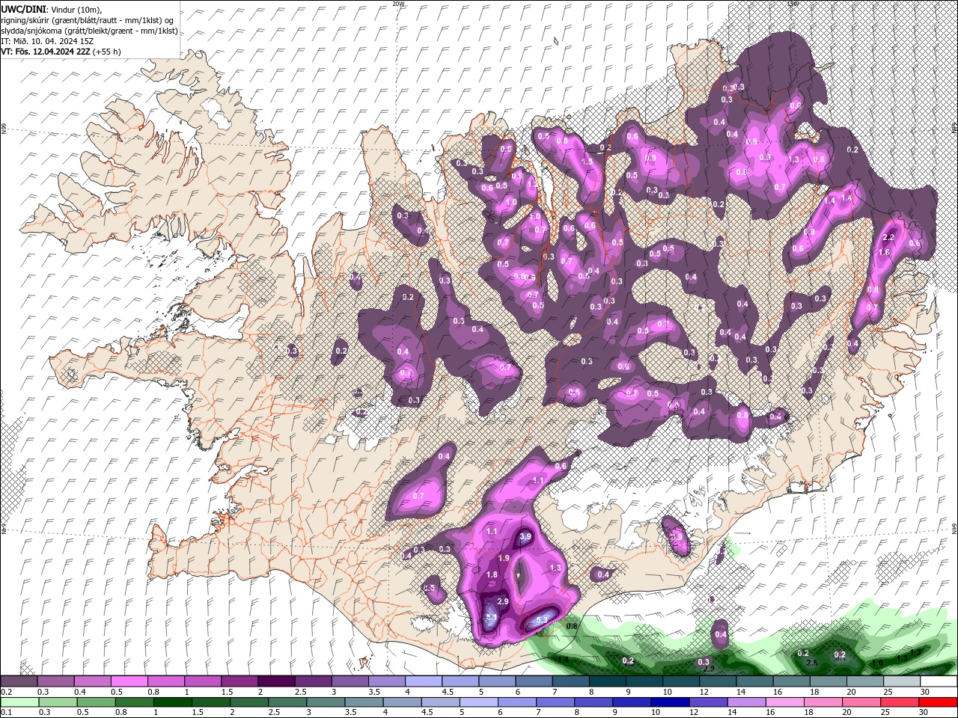Click the 1.8 snowfall value on the map

(492, 574)
